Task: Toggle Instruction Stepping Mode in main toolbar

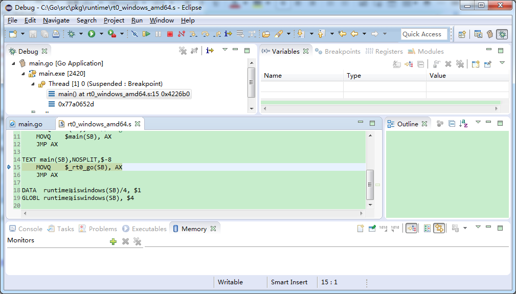Action: point(228,34)
